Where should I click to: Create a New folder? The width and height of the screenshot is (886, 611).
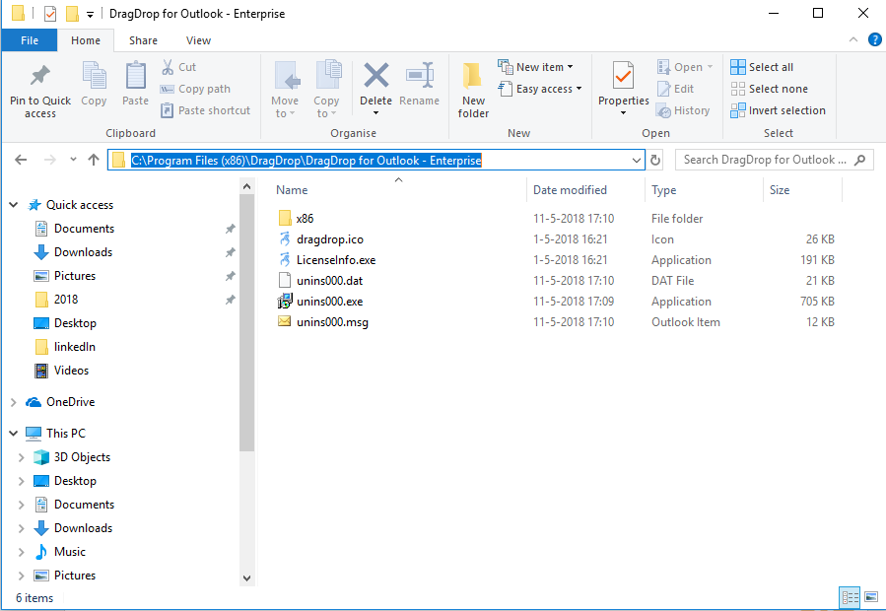[473, 90]
